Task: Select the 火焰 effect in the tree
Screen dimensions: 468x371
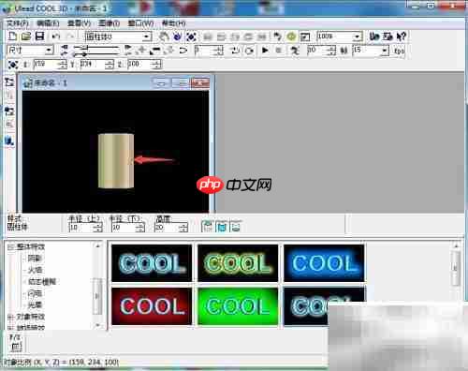Action: click(x=35, y=270)
